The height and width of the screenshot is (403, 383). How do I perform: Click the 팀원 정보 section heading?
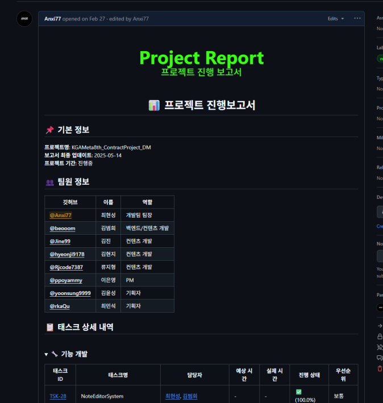(67, 182)
